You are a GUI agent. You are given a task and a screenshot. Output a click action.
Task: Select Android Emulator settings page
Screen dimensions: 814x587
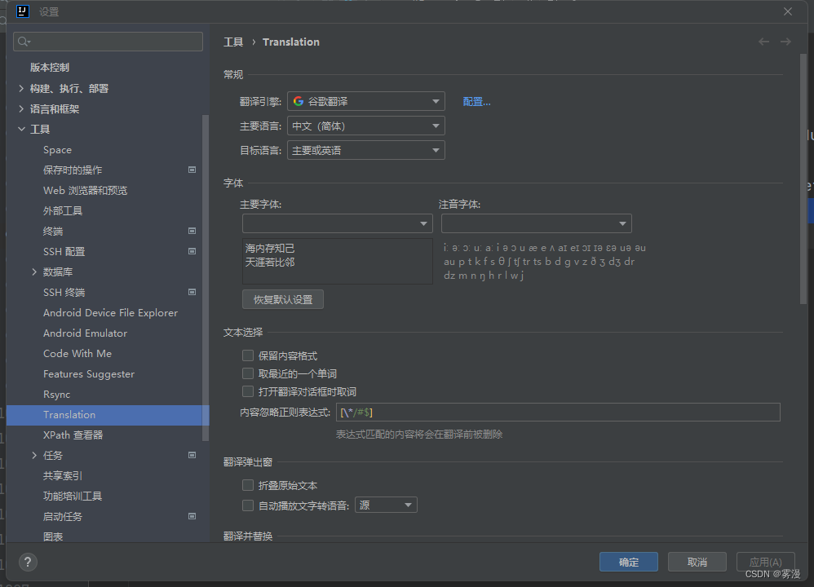[x=85, y=333]
